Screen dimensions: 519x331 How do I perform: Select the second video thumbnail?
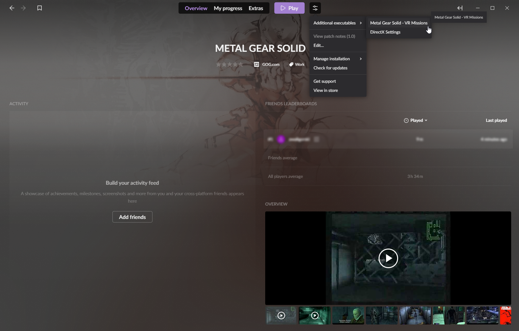pyautogui.click(x=314, y=315)
